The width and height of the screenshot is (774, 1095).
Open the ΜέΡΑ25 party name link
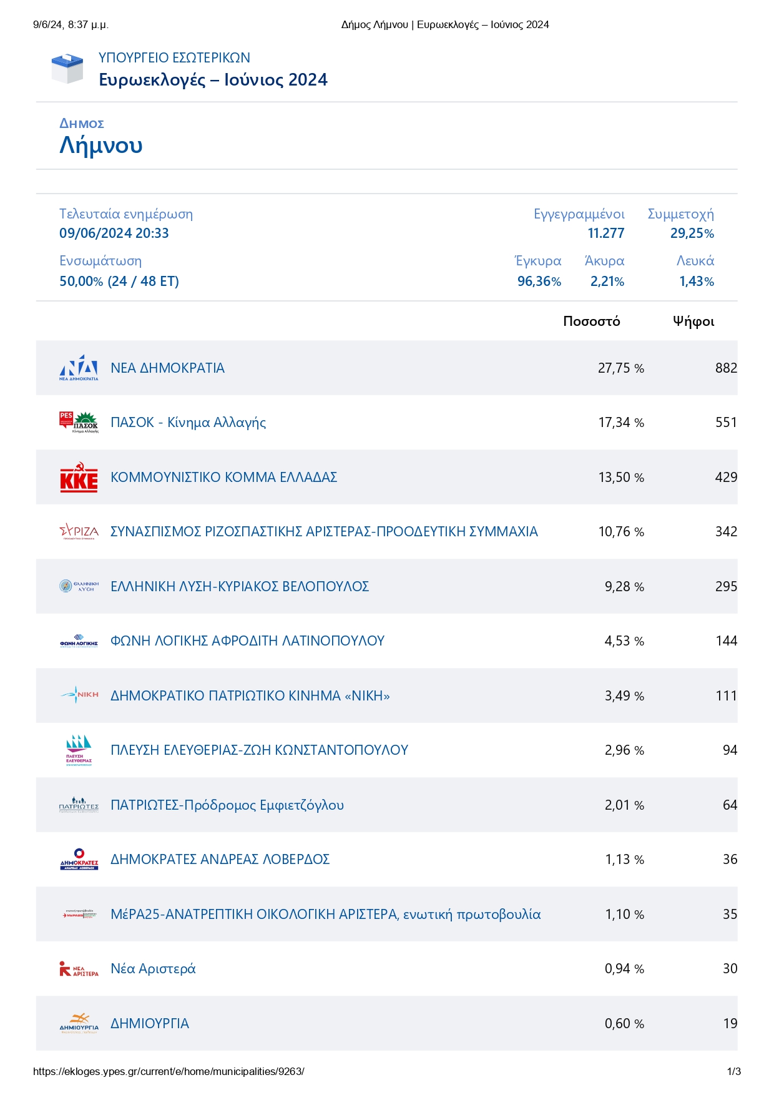pyautogui.click(x=325, y=915)
